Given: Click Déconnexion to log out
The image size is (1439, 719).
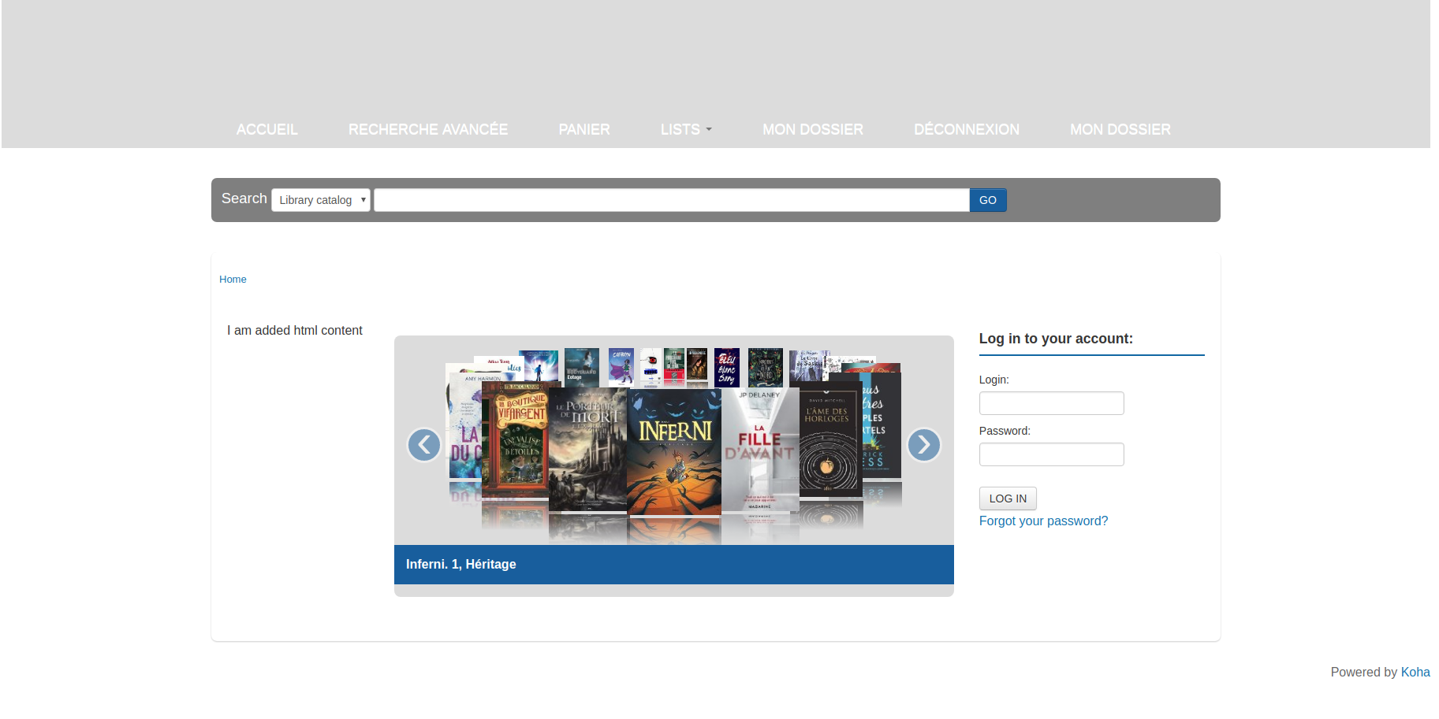Looking at the screenshot, I should pos(967,129).
